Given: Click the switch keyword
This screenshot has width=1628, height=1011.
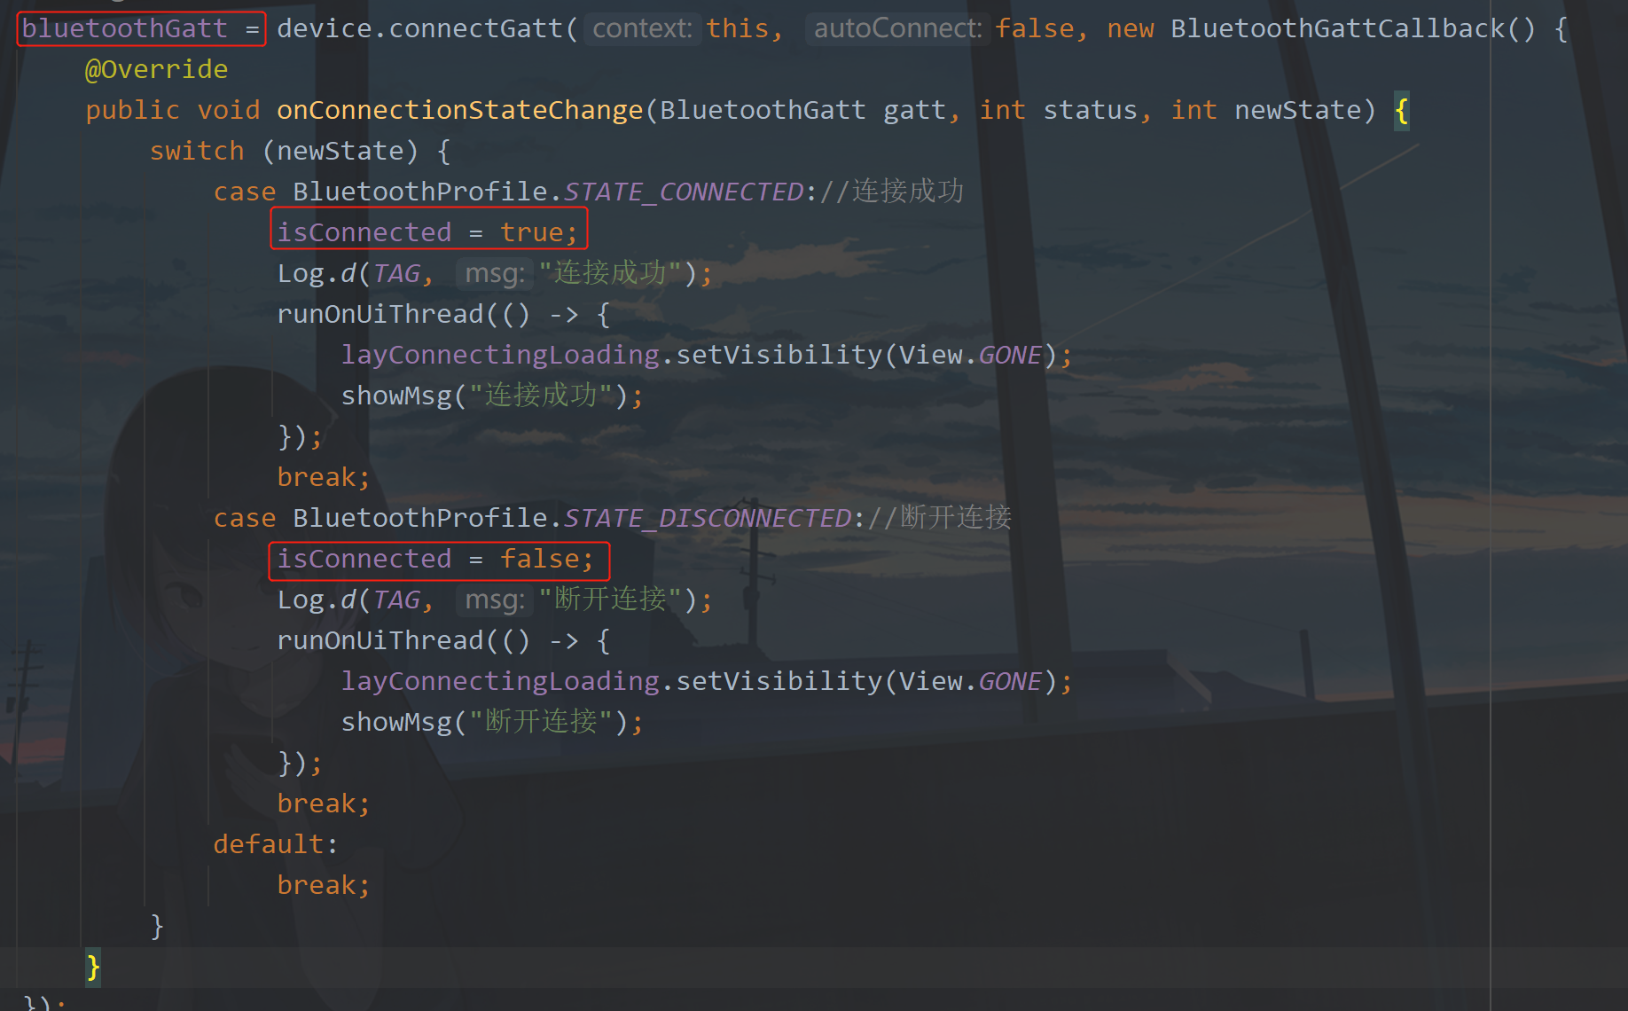Looking at the screenshot, I should [197, 150].
